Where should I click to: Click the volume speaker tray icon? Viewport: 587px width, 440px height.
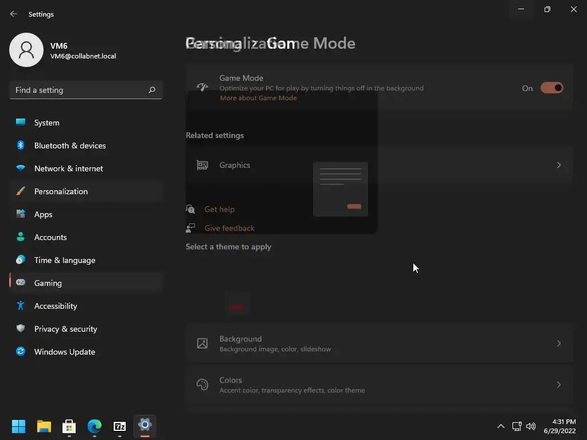[531, 426]
